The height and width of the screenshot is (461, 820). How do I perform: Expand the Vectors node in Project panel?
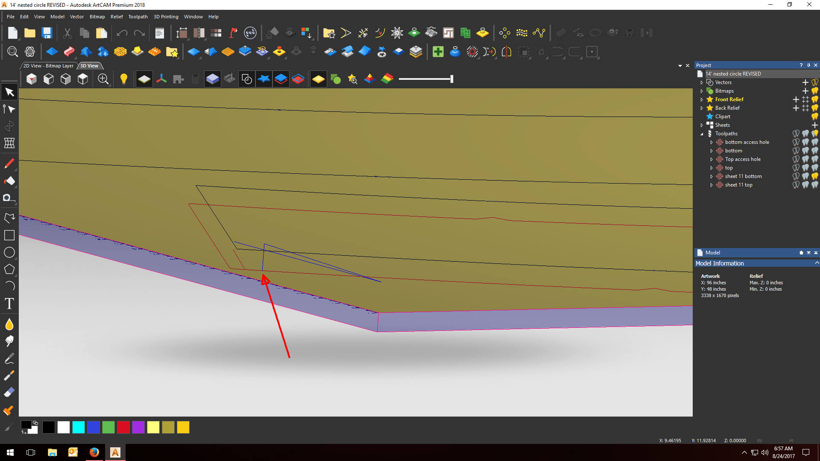point(702,82)
